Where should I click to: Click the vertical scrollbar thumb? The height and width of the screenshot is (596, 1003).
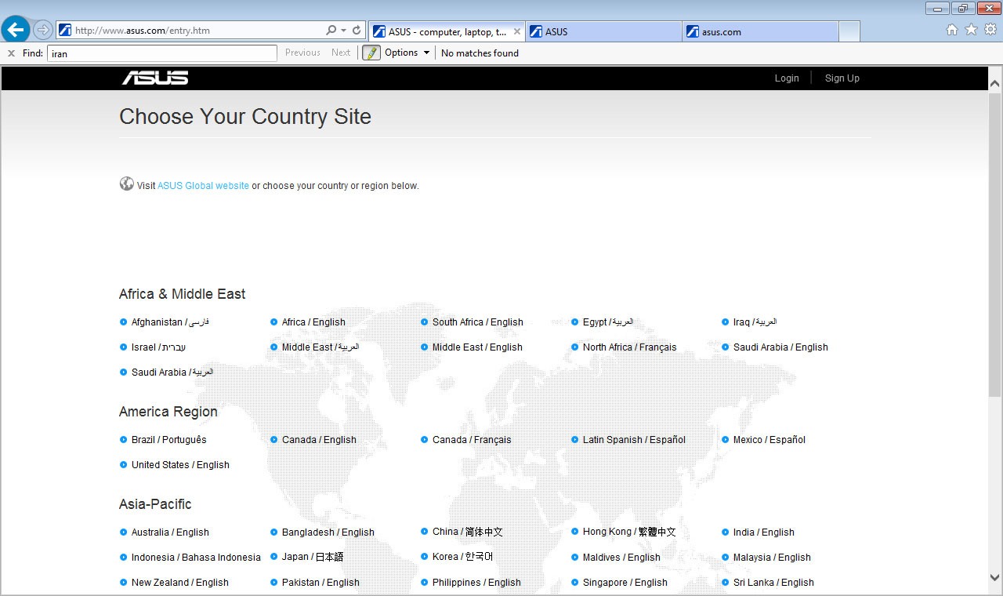(x=995, y=243)
